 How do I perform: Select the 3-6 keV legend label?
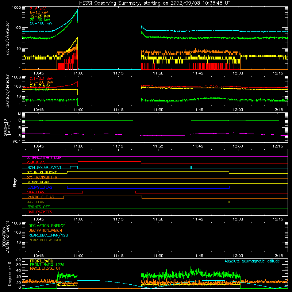coord(38,9)
